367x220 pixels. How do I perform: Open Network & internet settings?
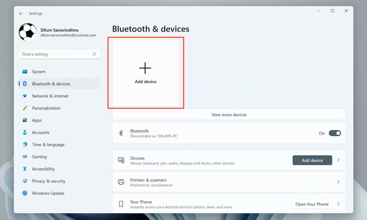tap(59, 96)
